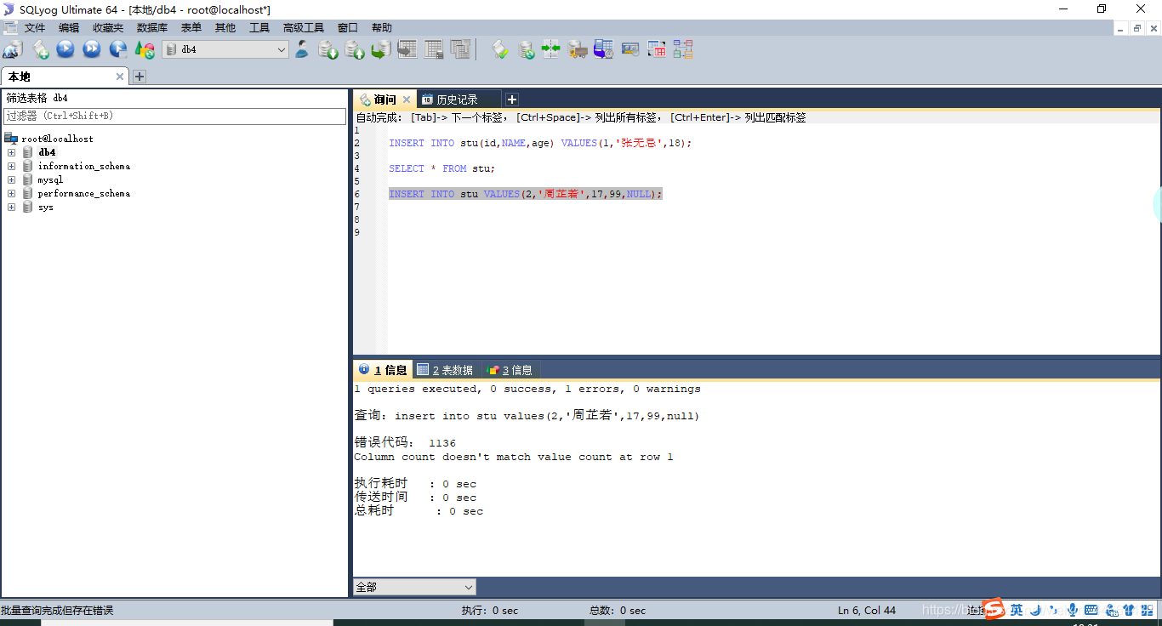Click database icon with green up arrow
This screenshot has width=1162, height=626.
pos(355,49)
